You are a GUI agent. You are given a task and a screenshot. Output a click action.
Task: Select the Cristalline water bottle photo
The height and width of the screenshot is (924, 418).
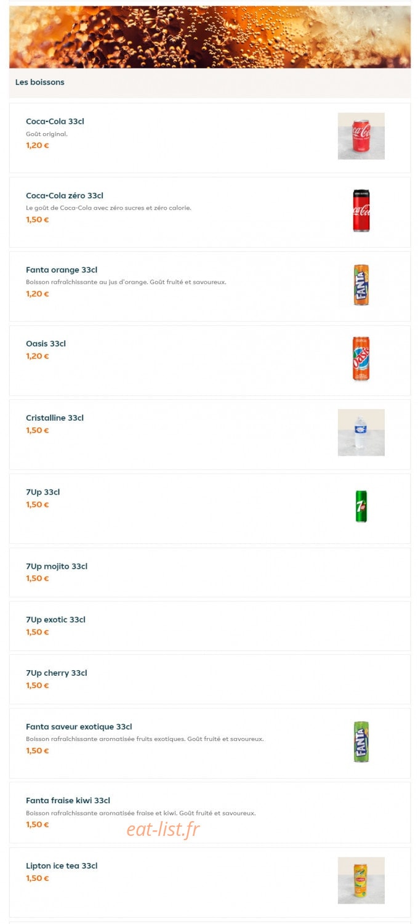coord(361,432)
